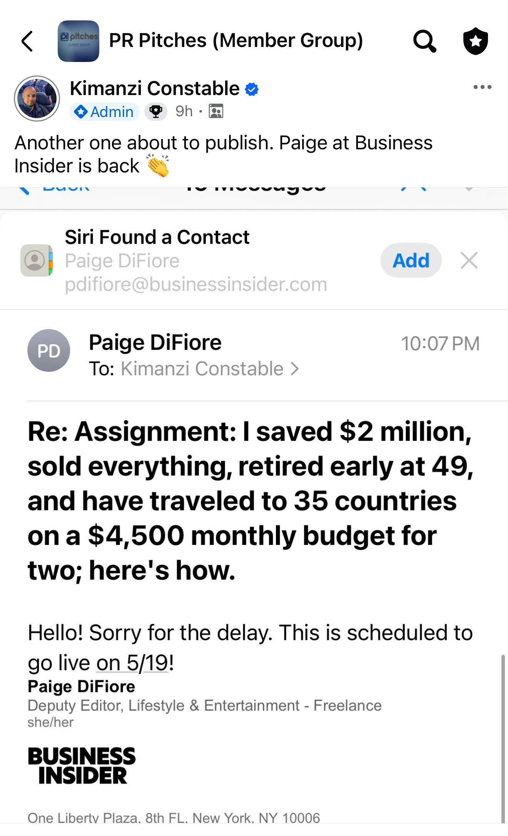Tap the back arrow at top left

coord(27,41)
